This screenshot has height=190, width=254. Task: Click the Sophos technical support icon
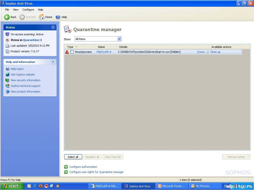click(x=7, y=86)
